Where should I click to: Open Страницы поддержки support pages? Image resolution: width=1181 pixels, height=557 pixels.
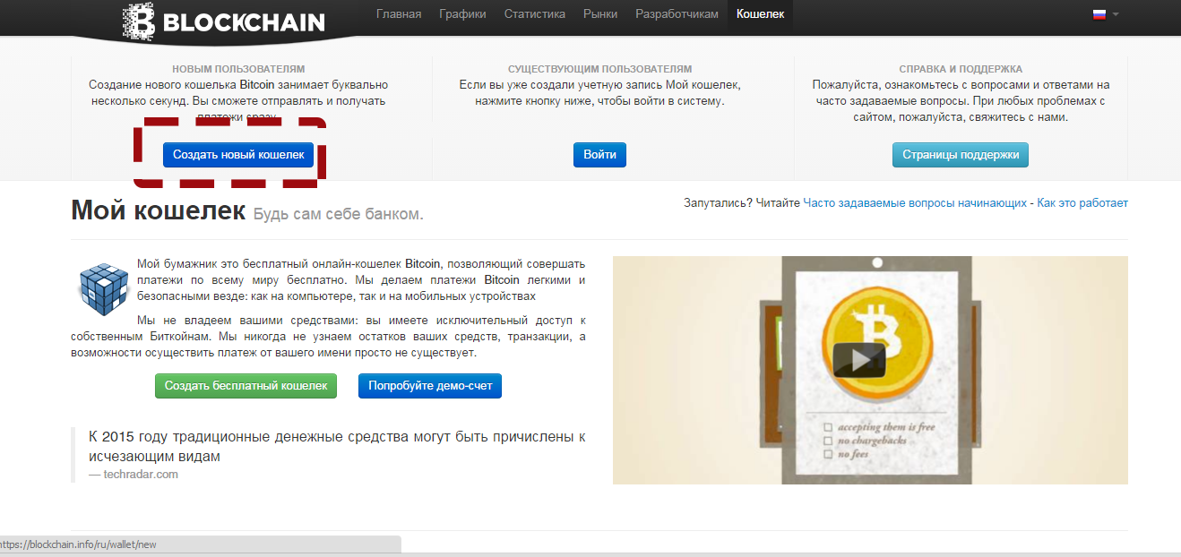point(961,155)
